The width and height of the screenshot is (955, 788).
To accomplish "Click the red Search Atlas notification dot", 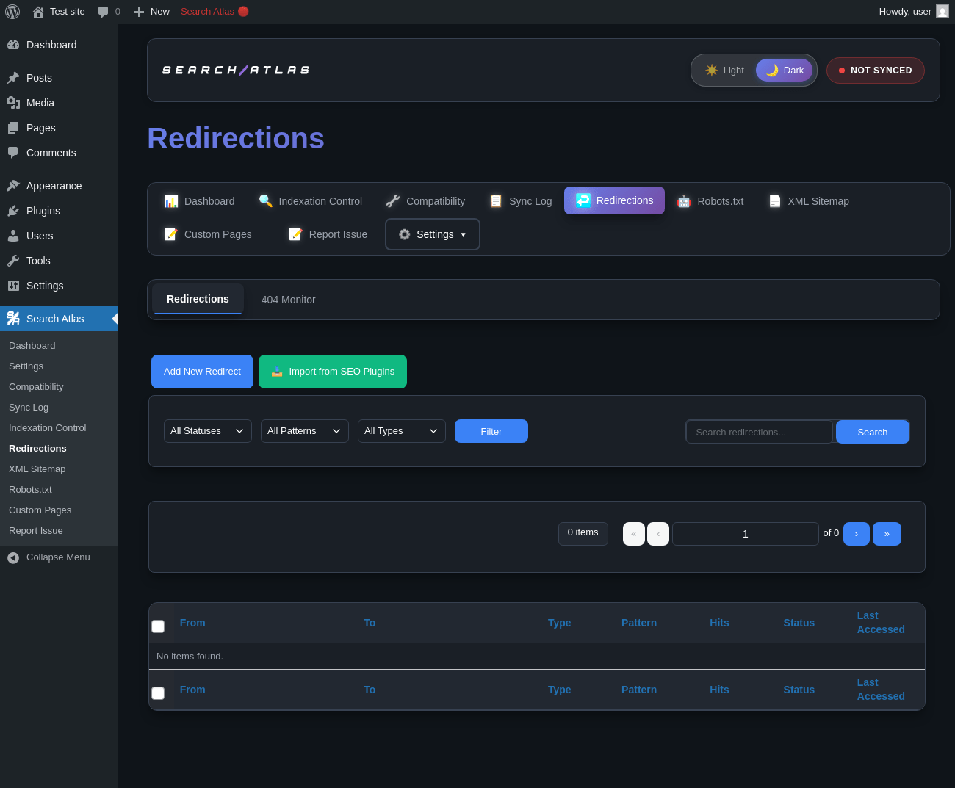I will tap(243, 12).
